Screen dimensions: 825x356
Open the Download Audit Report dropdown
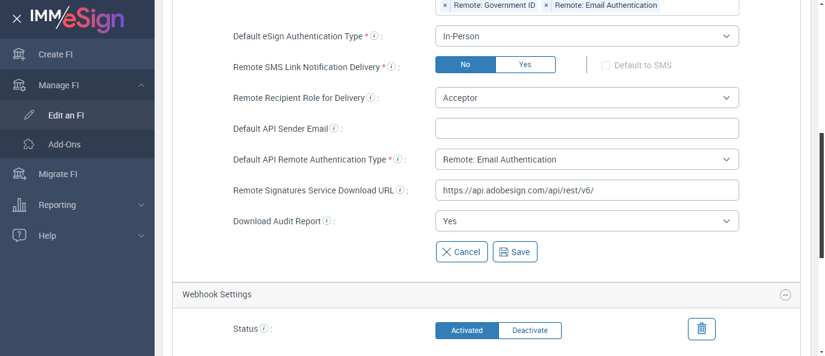click(x=586, y=221)
